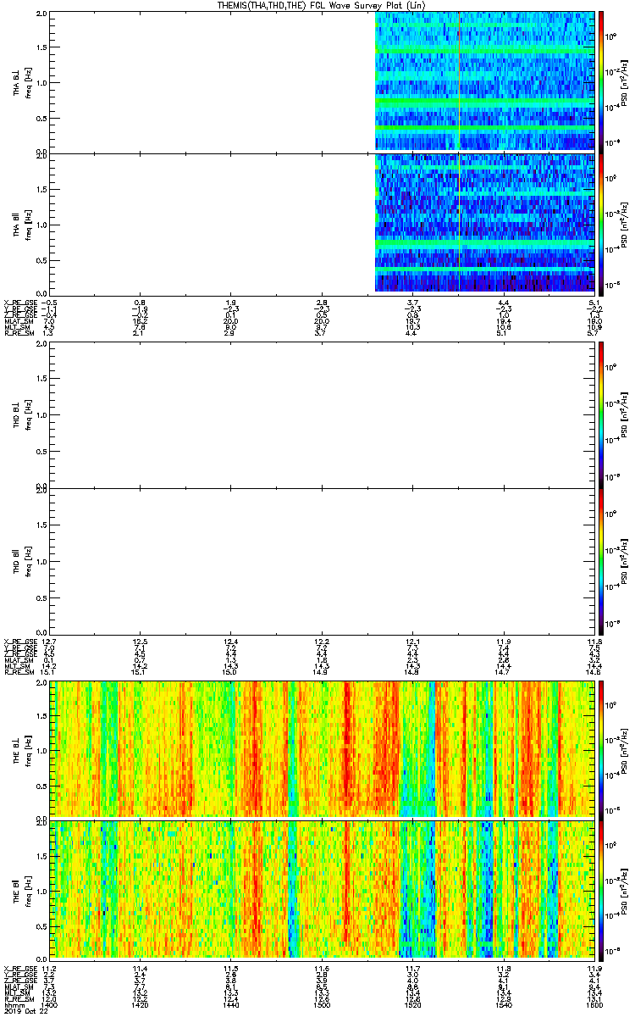Click the THE B∥ freq [Hz] axis label
The height and width of the screenshot is (1017, 635).
[27, 891]
